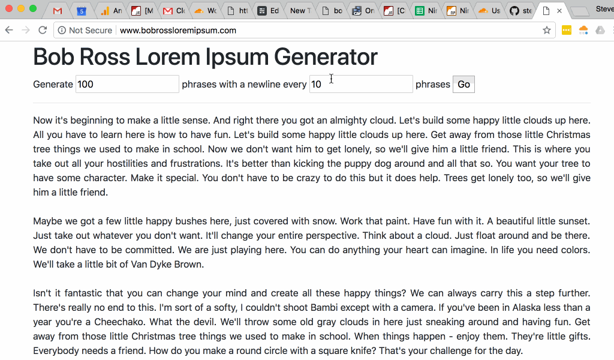Click the 'Generate' label text
Viewport: 614px width, 360px height.
coord(53,84)
